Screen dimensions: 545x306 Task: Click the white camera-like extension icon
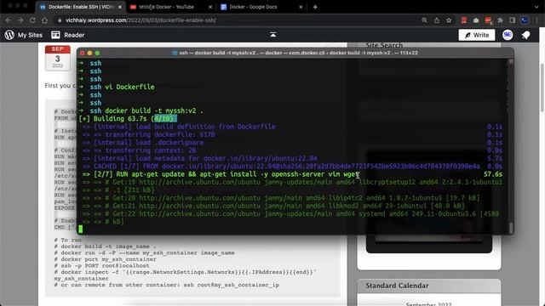[x=476, y=20]
